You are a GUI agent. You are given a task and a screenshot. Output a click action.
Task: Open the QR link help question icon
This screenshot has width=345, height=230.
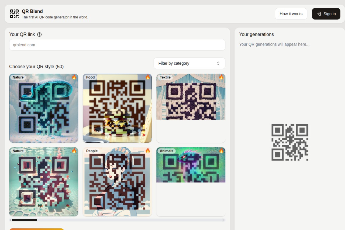39,35
